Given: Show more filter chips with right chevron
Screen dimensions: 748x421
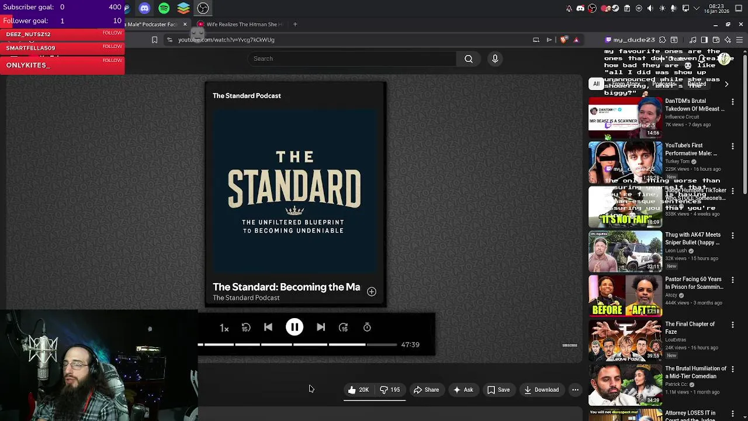Looking at the screenshot, I should 726,84.
